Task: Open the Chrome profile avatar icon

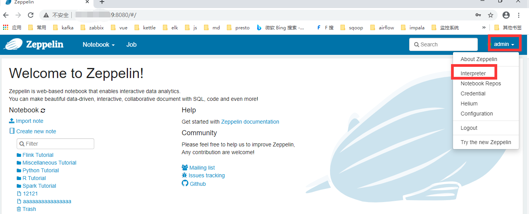Action: (x=506, y=15)
